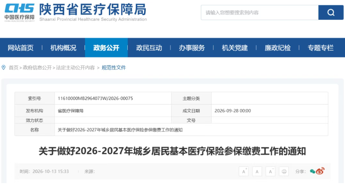The image size is (345, 193).
Task: Increase font size with A+ button
Action: click(244, 171)
